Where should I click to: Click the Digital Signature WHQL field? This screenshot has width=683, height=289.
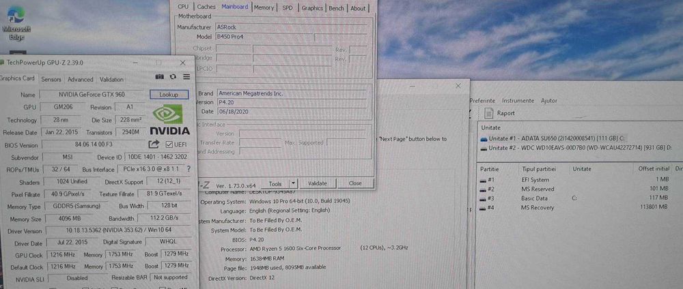click(x=168, y=242)
